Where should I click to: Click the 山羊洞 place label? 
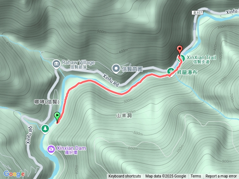[124, 116]
